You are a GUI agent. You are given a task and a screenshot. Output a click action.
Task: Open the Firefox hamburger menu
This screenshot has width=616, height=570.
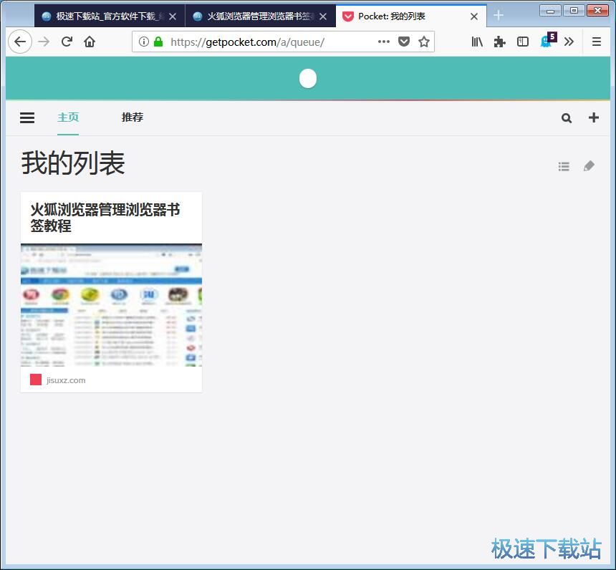point(597,42)
